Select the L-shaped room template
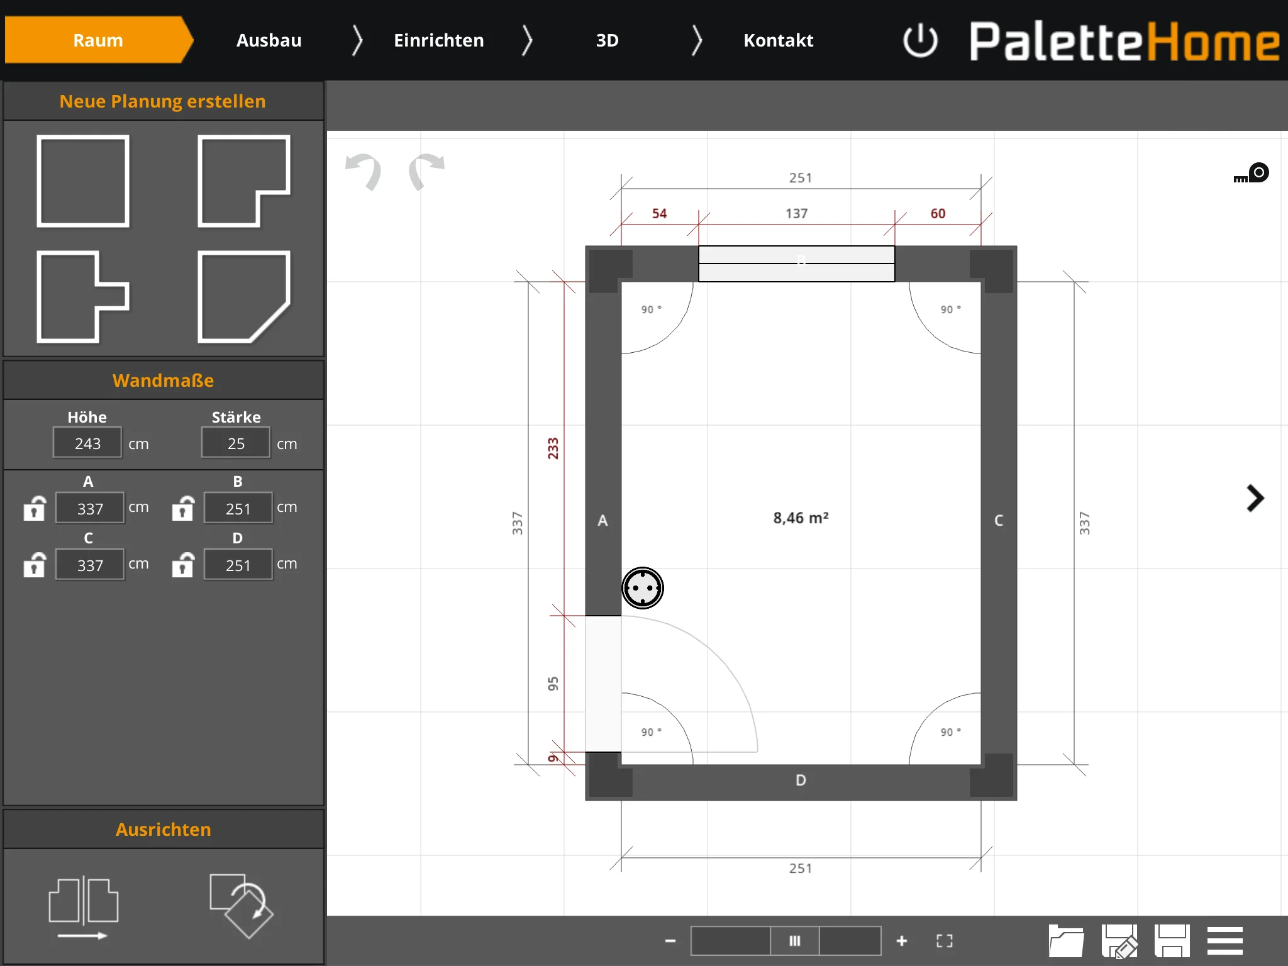This screenshot has width=1288, height=966. [244, 180]
